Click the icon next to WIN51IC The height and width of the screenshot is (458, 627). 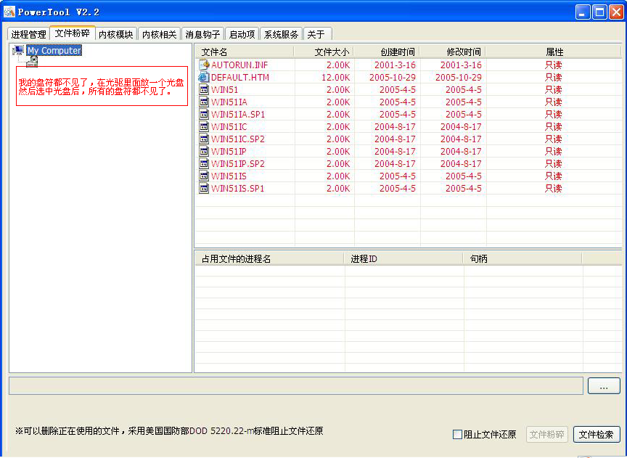coord(204,127)
